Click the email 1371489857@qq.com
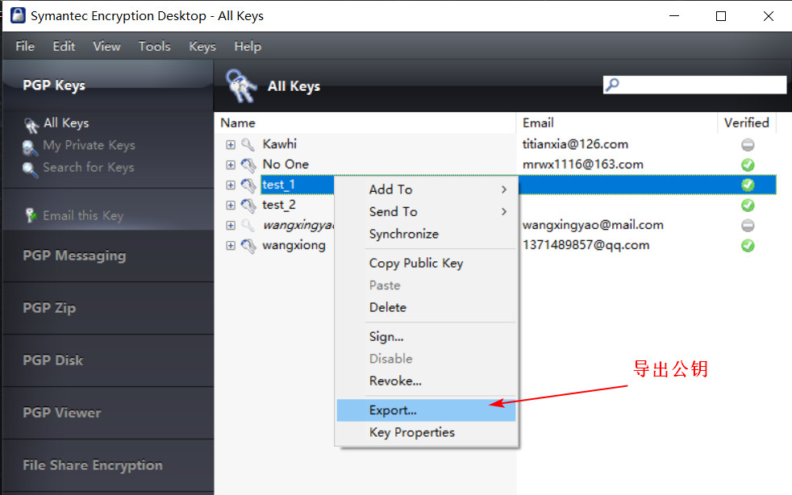 pyautogui.click(x=586, y=245)
